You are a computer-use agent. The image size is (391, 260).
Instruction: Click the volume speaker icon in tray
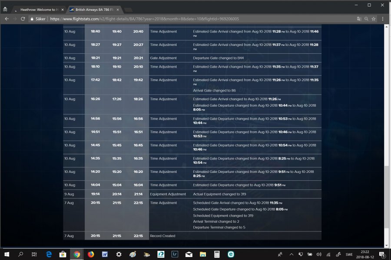pos(318,254)
